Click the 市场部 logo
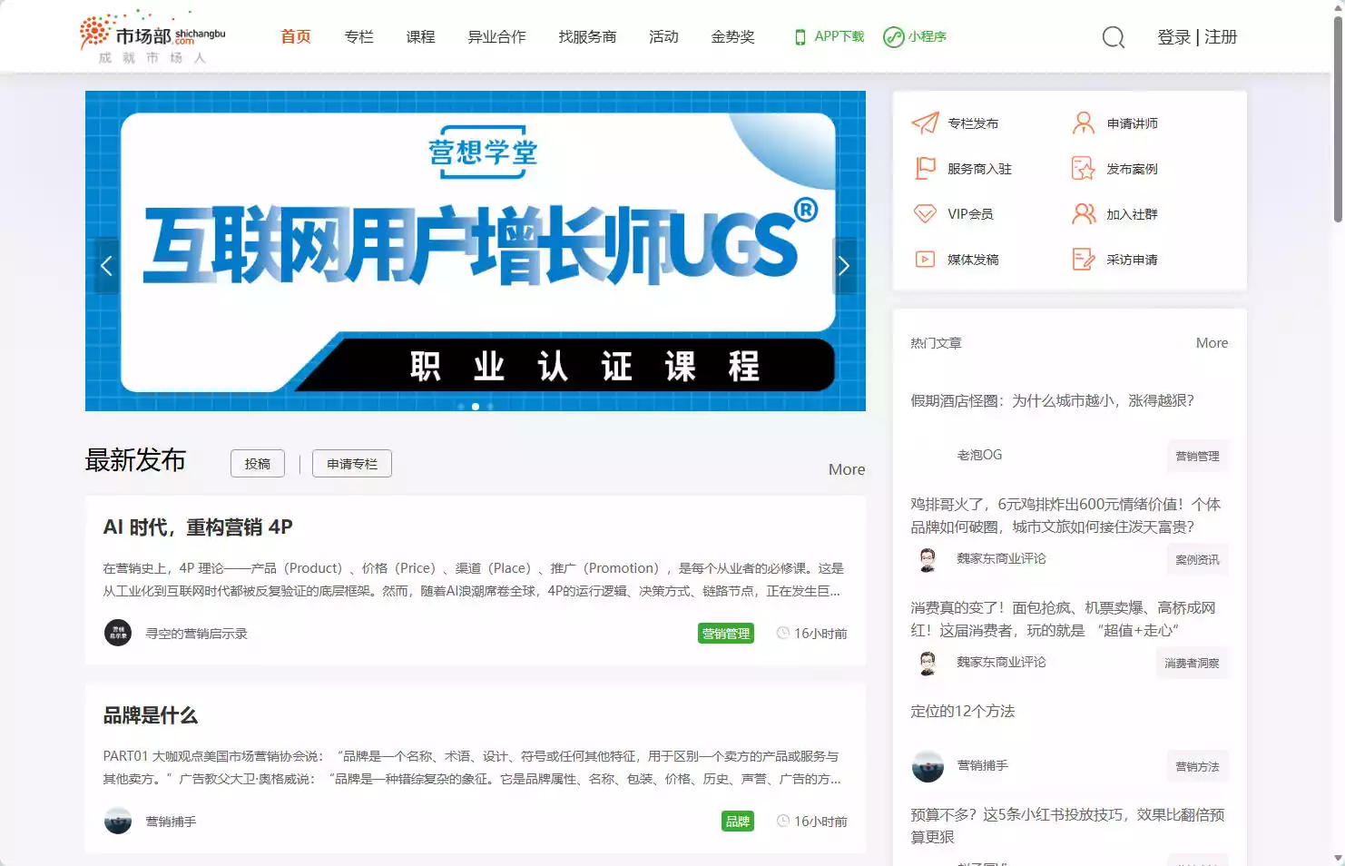This screenshot has width=1345, height=866. click(152, 37)
